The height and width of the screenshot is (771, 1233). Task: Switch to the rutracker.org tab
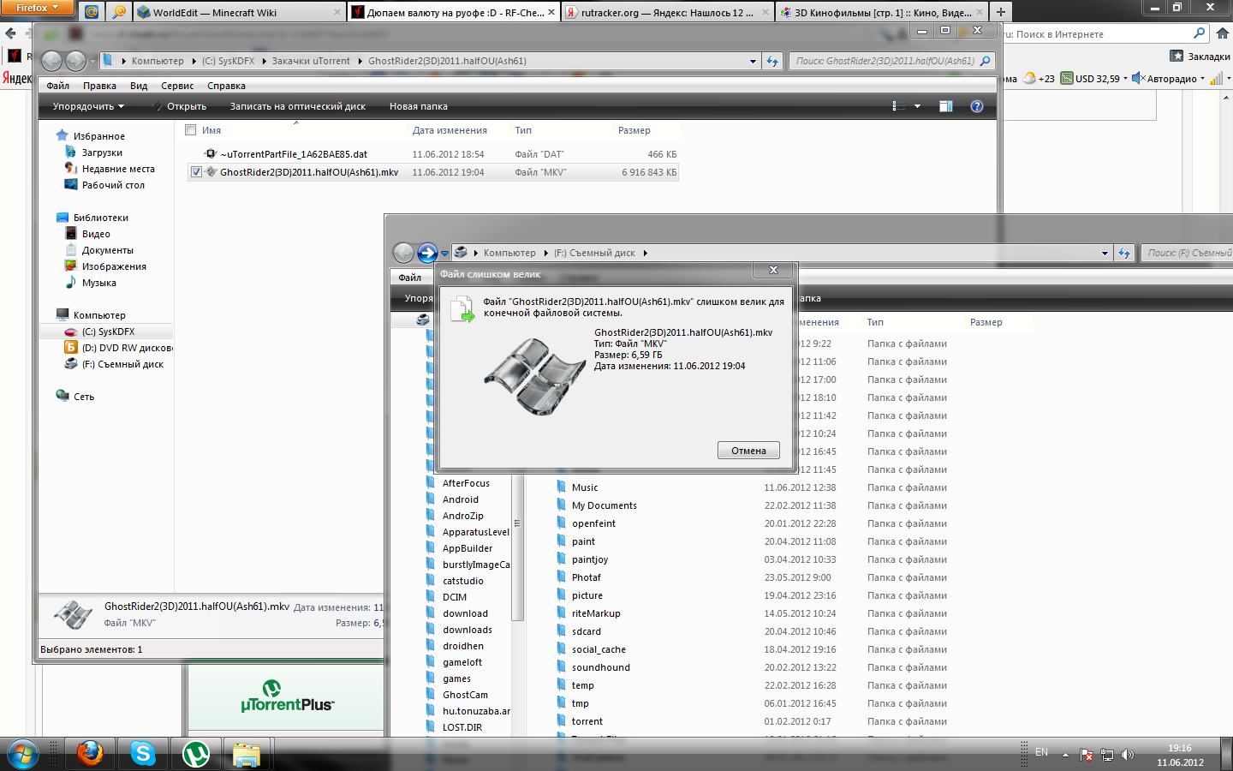[x=667, y=12]
